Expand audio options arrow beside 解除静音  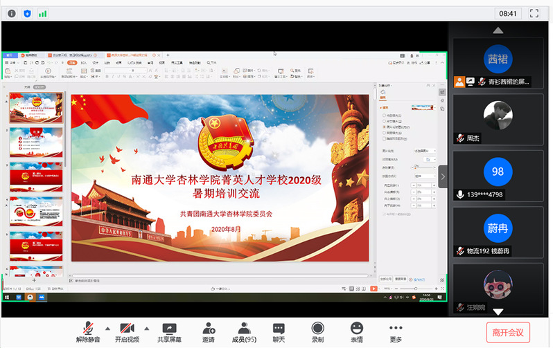coord(107,328)
